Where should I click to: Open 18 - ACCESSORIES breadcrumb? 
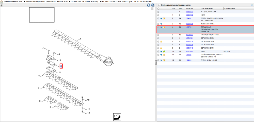coord(109,2)
